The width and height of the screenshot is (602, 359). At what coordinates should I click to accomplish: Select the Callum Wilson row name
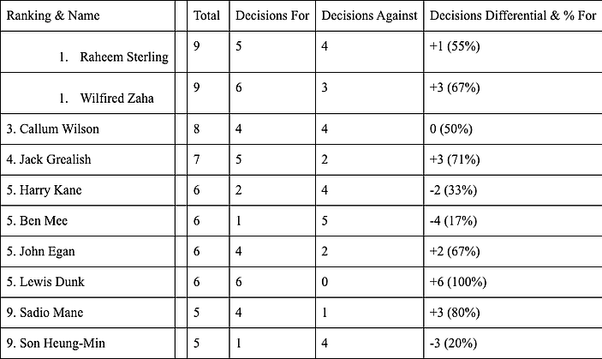[87, 129]
